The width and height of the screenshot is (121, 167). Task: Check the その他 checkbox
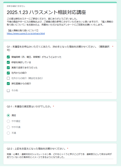tap(8, 91)
